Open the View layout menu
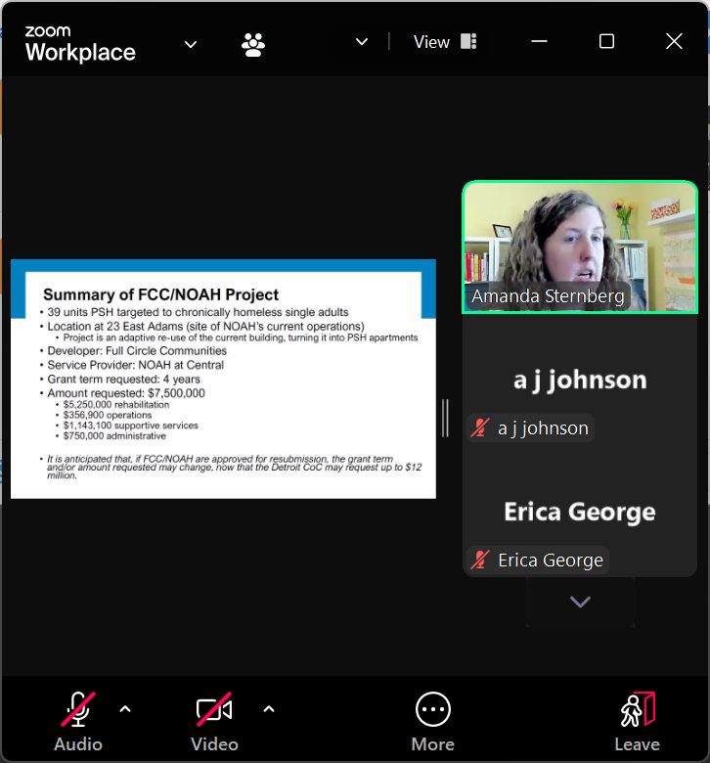710x763 pixels. pyautogui.click(x=445, y=42)
